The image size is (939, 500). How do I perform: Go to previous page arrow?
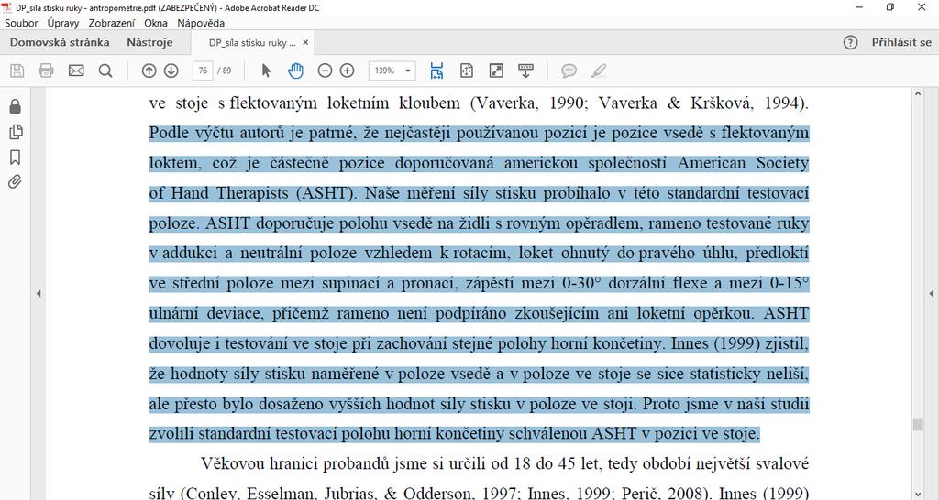(x=149, y=71)
